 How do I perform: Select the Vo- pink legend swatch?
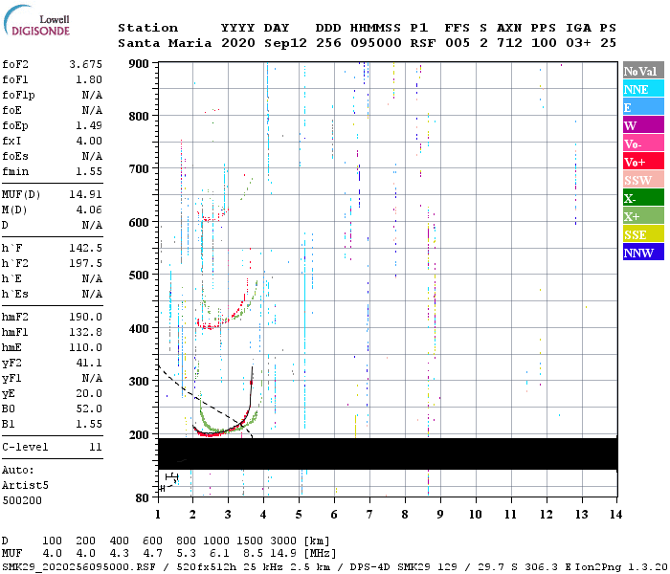[643, 143]
